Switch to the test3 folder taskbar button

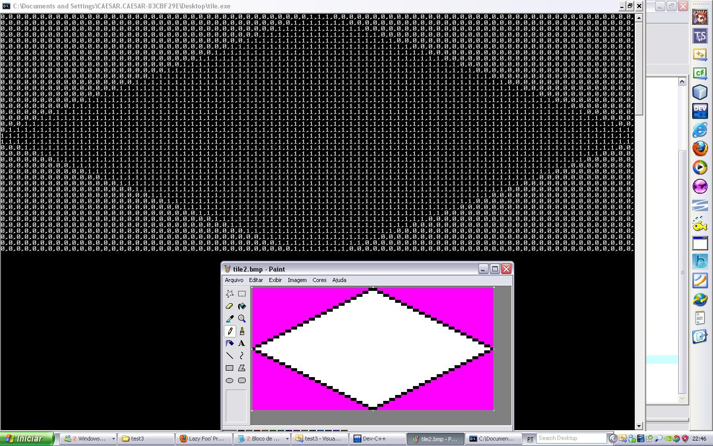(x=146, y=439)
